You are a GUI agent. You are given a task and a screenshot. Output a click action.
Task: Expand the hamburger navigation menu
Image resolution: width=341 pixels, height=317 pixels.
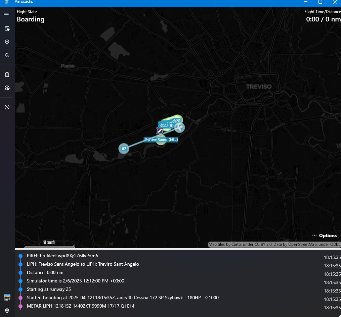pos(6,13)
